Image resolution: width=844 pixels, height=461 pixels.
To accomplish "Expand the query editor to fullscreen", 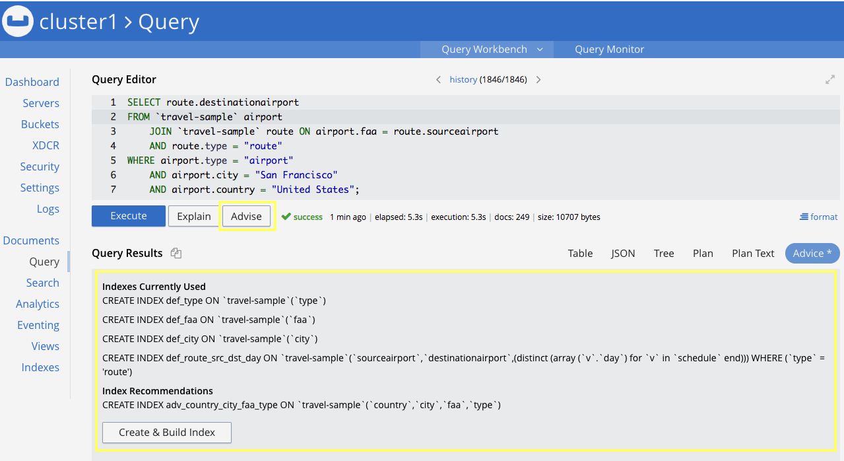I will pyautogui.click(x=829, y=80).
